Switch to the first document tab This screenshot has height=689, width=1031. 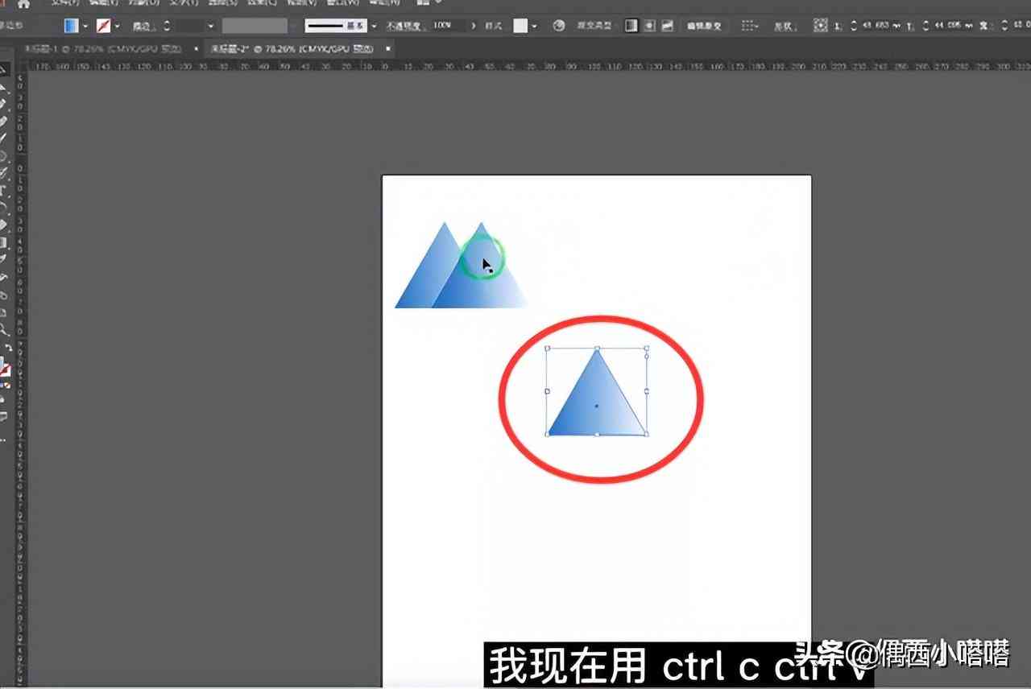(102, 48)
